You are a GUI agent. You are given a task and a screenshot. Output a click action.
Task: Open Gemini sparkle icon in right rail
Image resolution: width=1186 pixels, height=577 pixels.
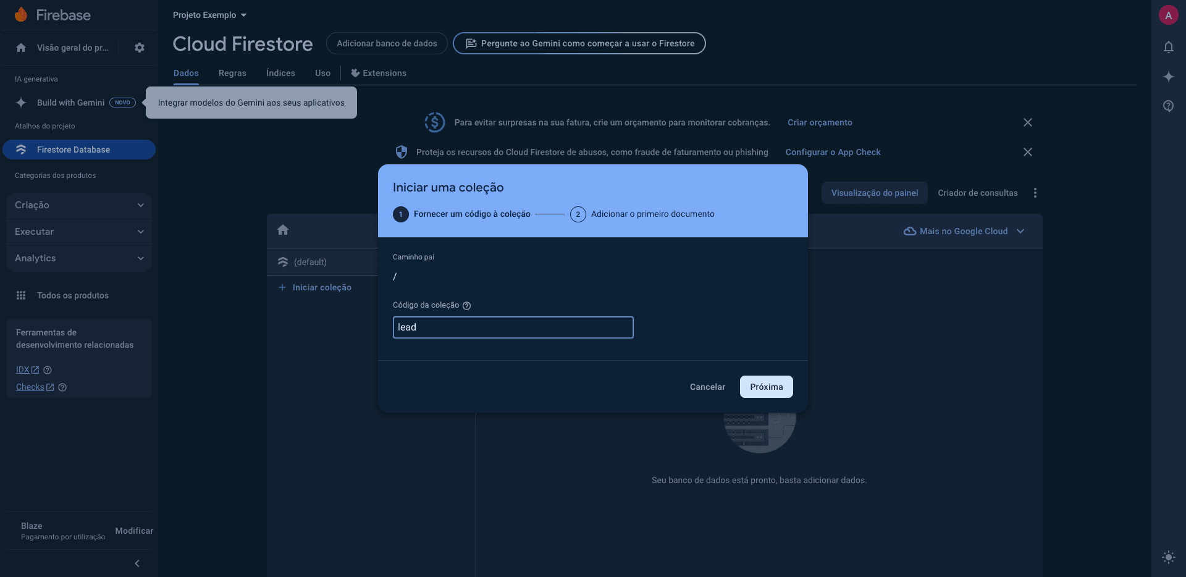pyautogui.click(x=1169, y=77)
